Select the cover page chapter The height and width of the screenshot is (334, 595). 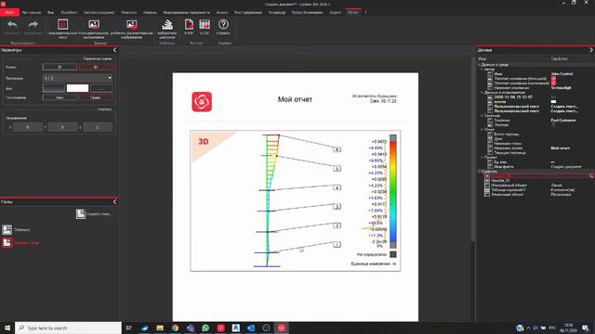[x=17, y=229]
